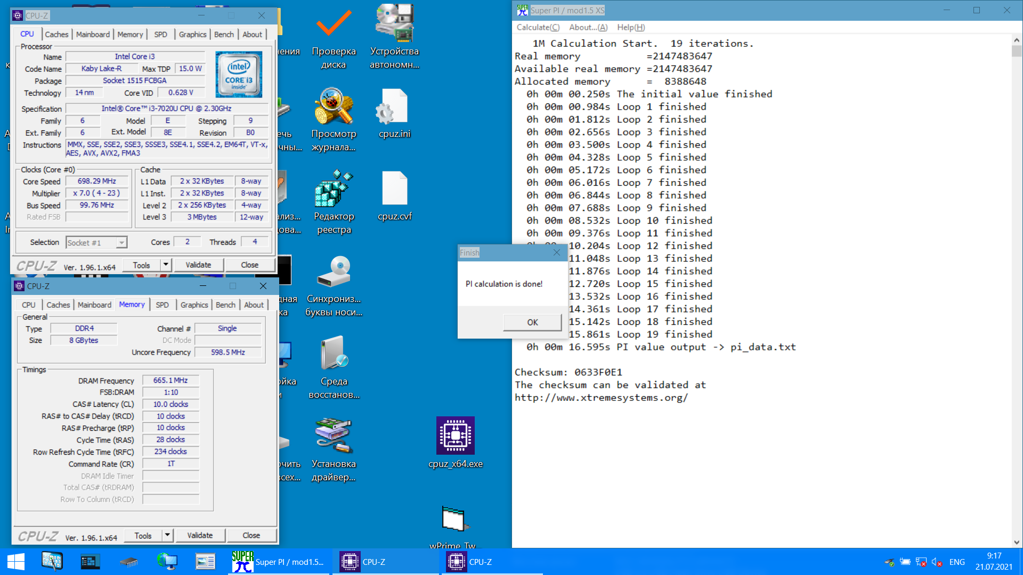This screenshot has width=1023, height=575.
Task: Click the safely remove hardware tray icon
Action: point(889,562)
